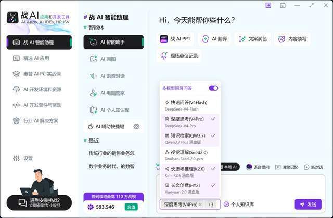
Task: Toggle 本地 AI mode pill
Action: [230, 167]
